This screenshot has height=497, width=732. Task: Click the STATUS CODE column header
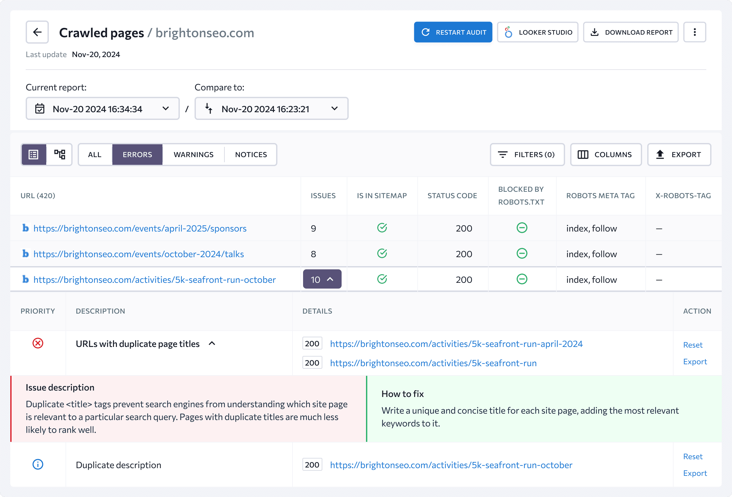point(452,196)
